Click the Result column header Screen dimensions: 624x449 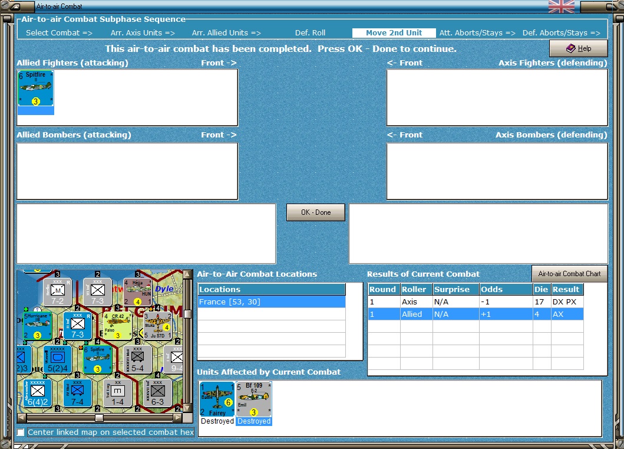click(x=567, y=289)
